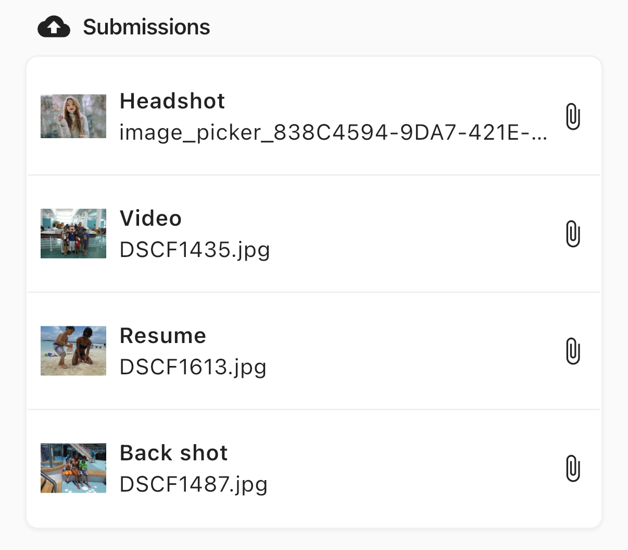Click the cloud upload icon beside Submissions
Image resolution: width=628 pixels, height=550 pixels.
click(54, 27)
